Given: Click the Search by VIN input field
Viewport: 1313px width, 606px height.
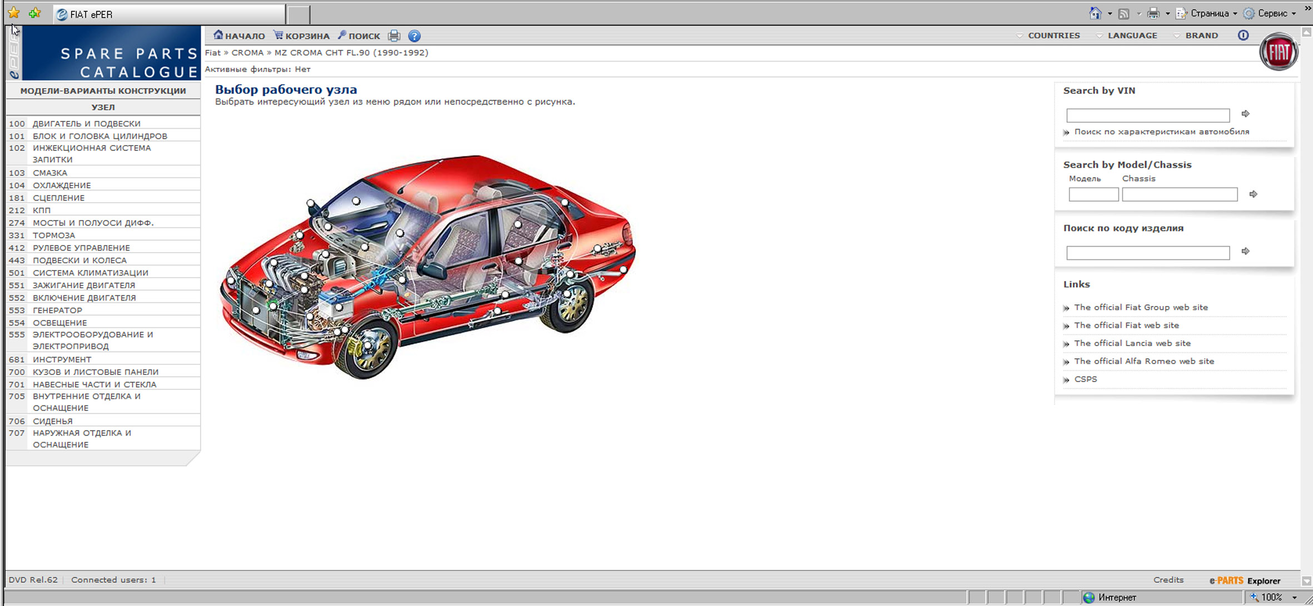Looking at the screenshot, I should [x=1147, y=116].
